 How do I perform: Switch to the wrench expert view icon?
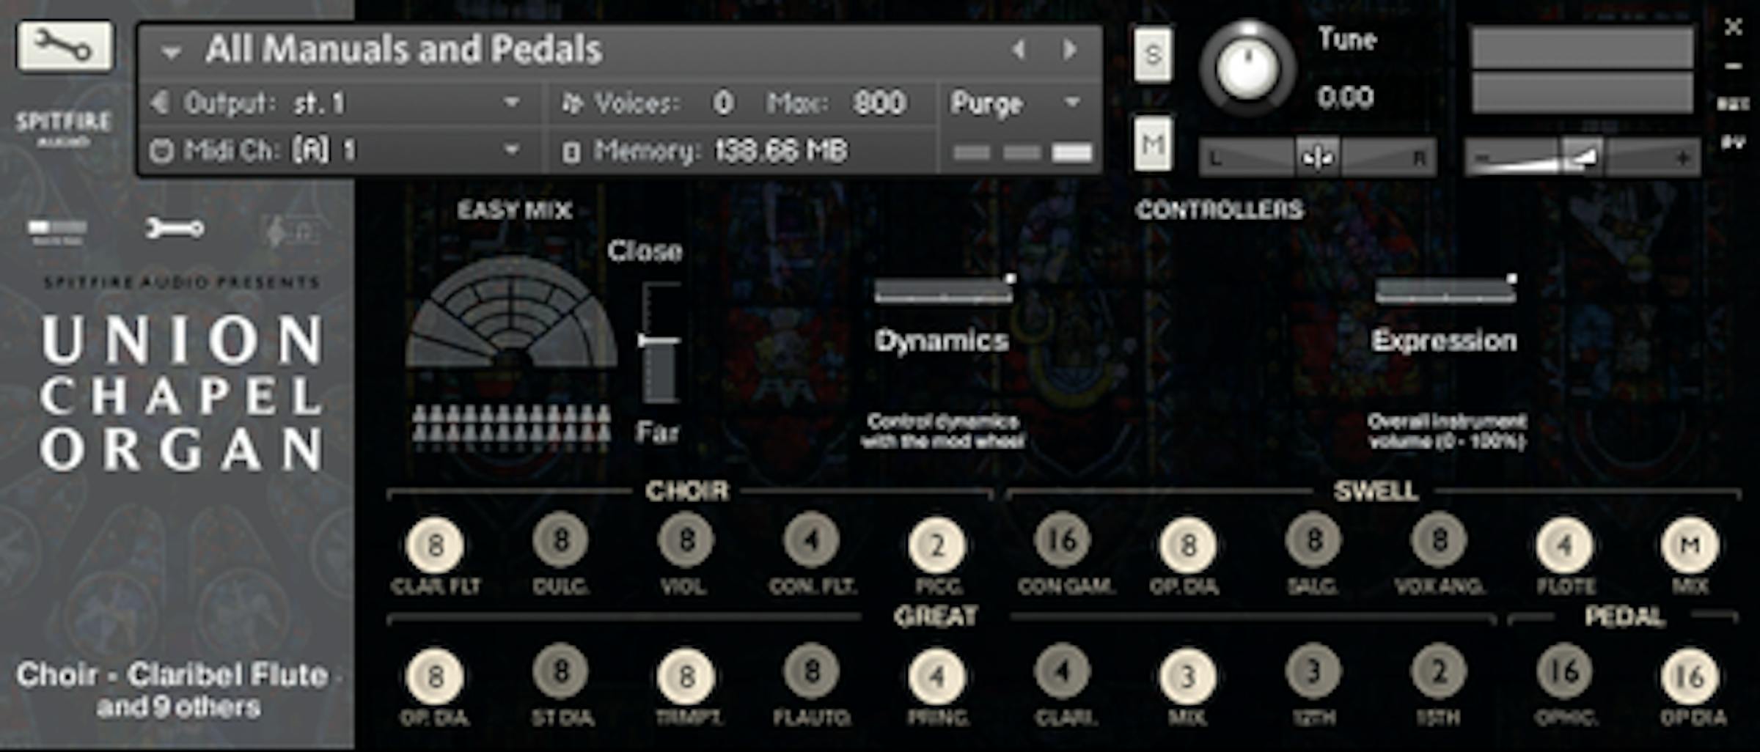(175, 229)
